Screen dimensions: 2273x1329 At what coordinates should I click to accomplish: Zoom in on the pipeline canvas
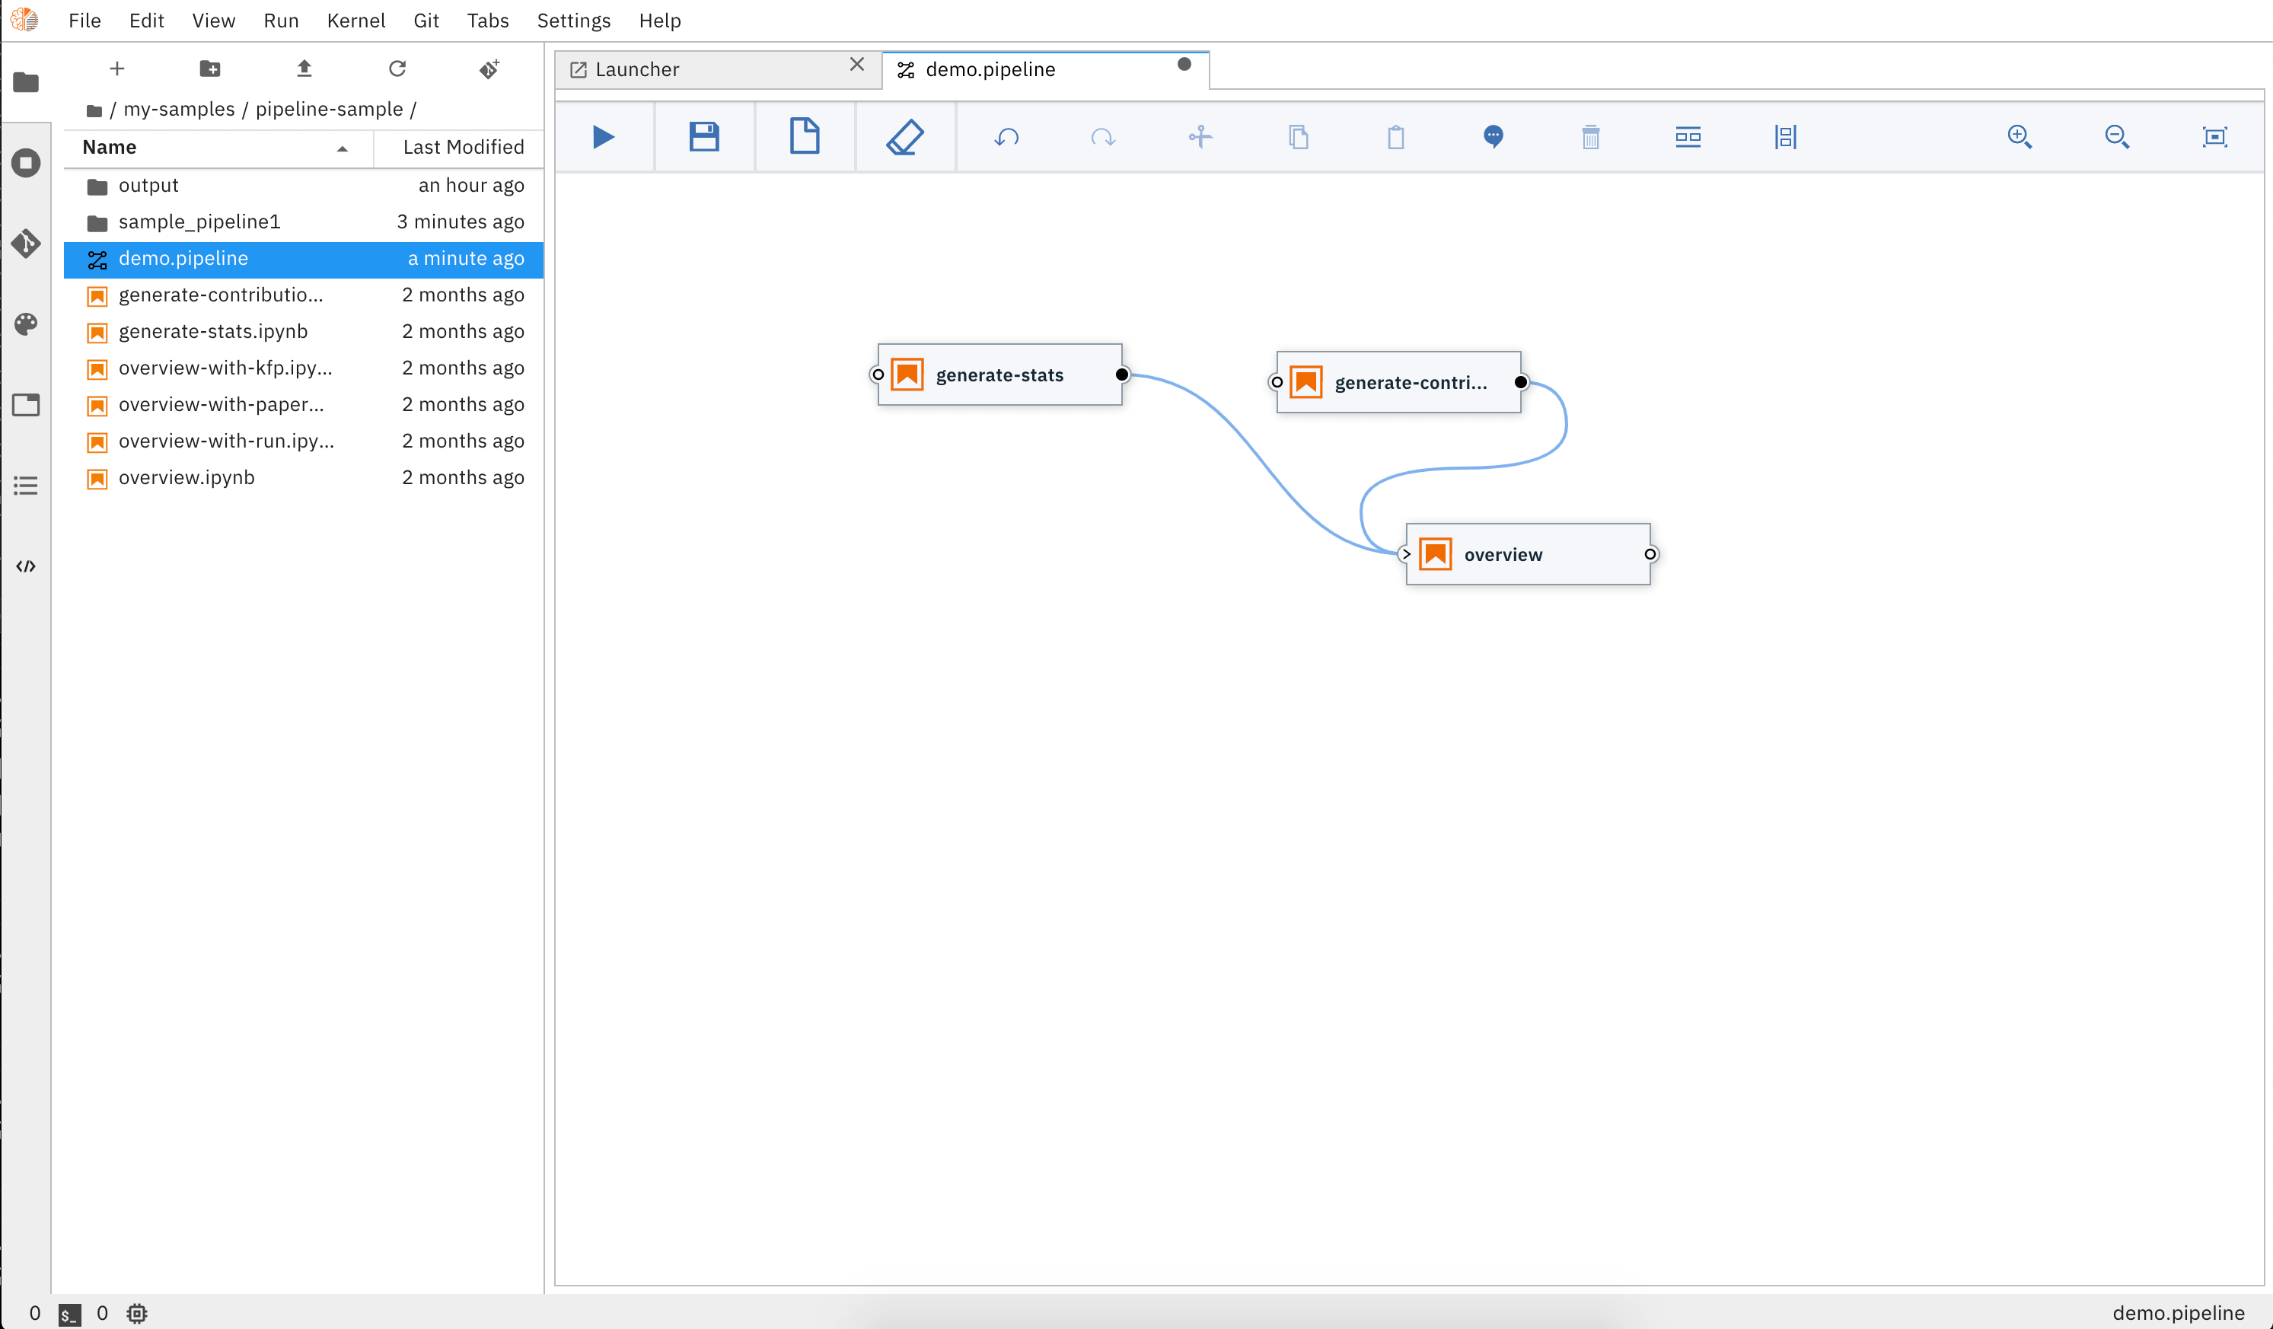pyautogui.click(x=2019, y=137)
